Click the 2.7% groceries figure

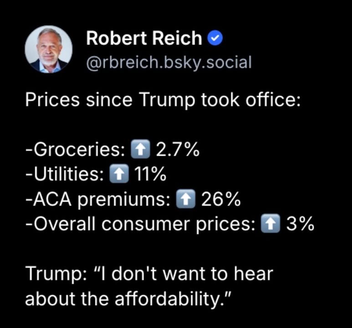[178, 150]
